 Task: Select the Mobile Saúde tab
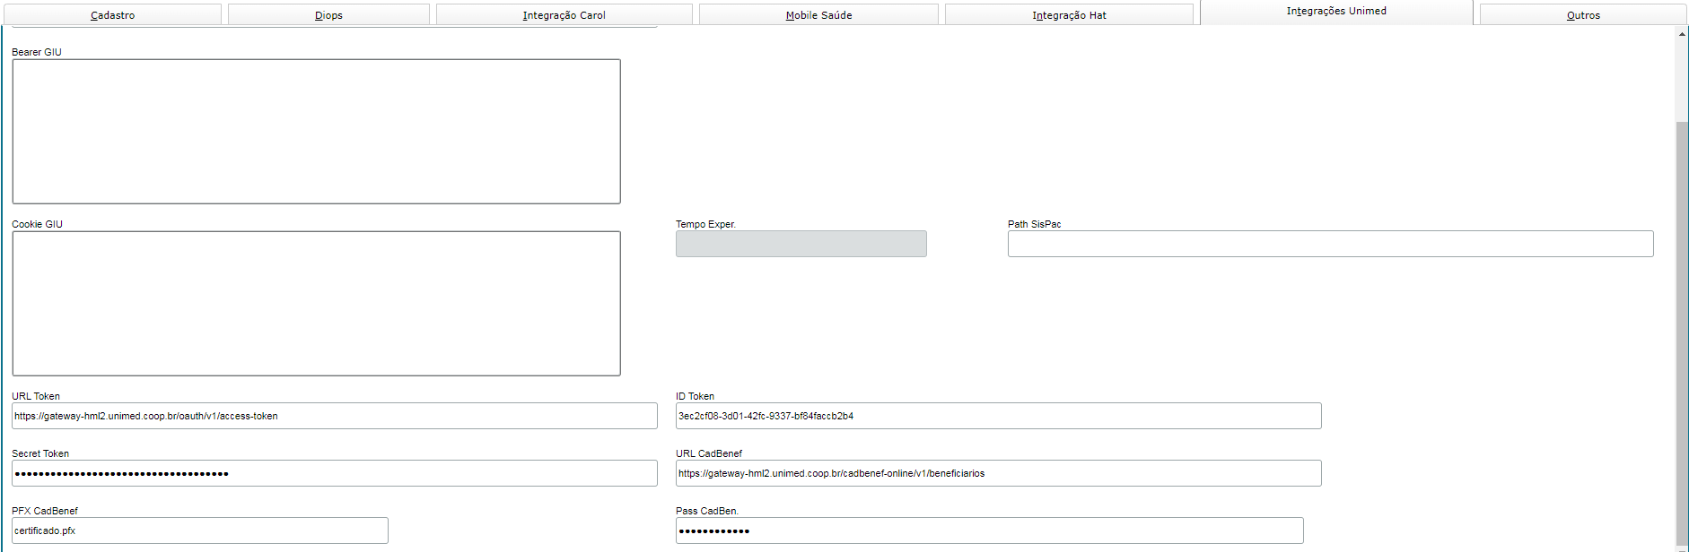point(818,15)
